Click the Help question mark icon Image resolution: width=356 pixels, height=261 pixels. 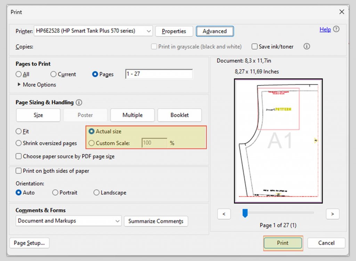click(336, 29)
